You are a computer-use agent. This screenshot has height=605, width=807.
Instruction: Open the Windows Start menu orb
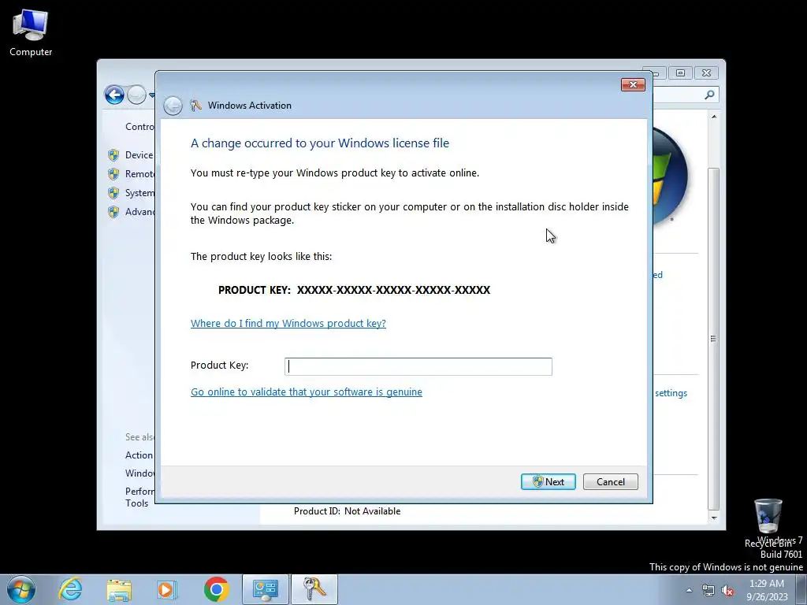21,589
